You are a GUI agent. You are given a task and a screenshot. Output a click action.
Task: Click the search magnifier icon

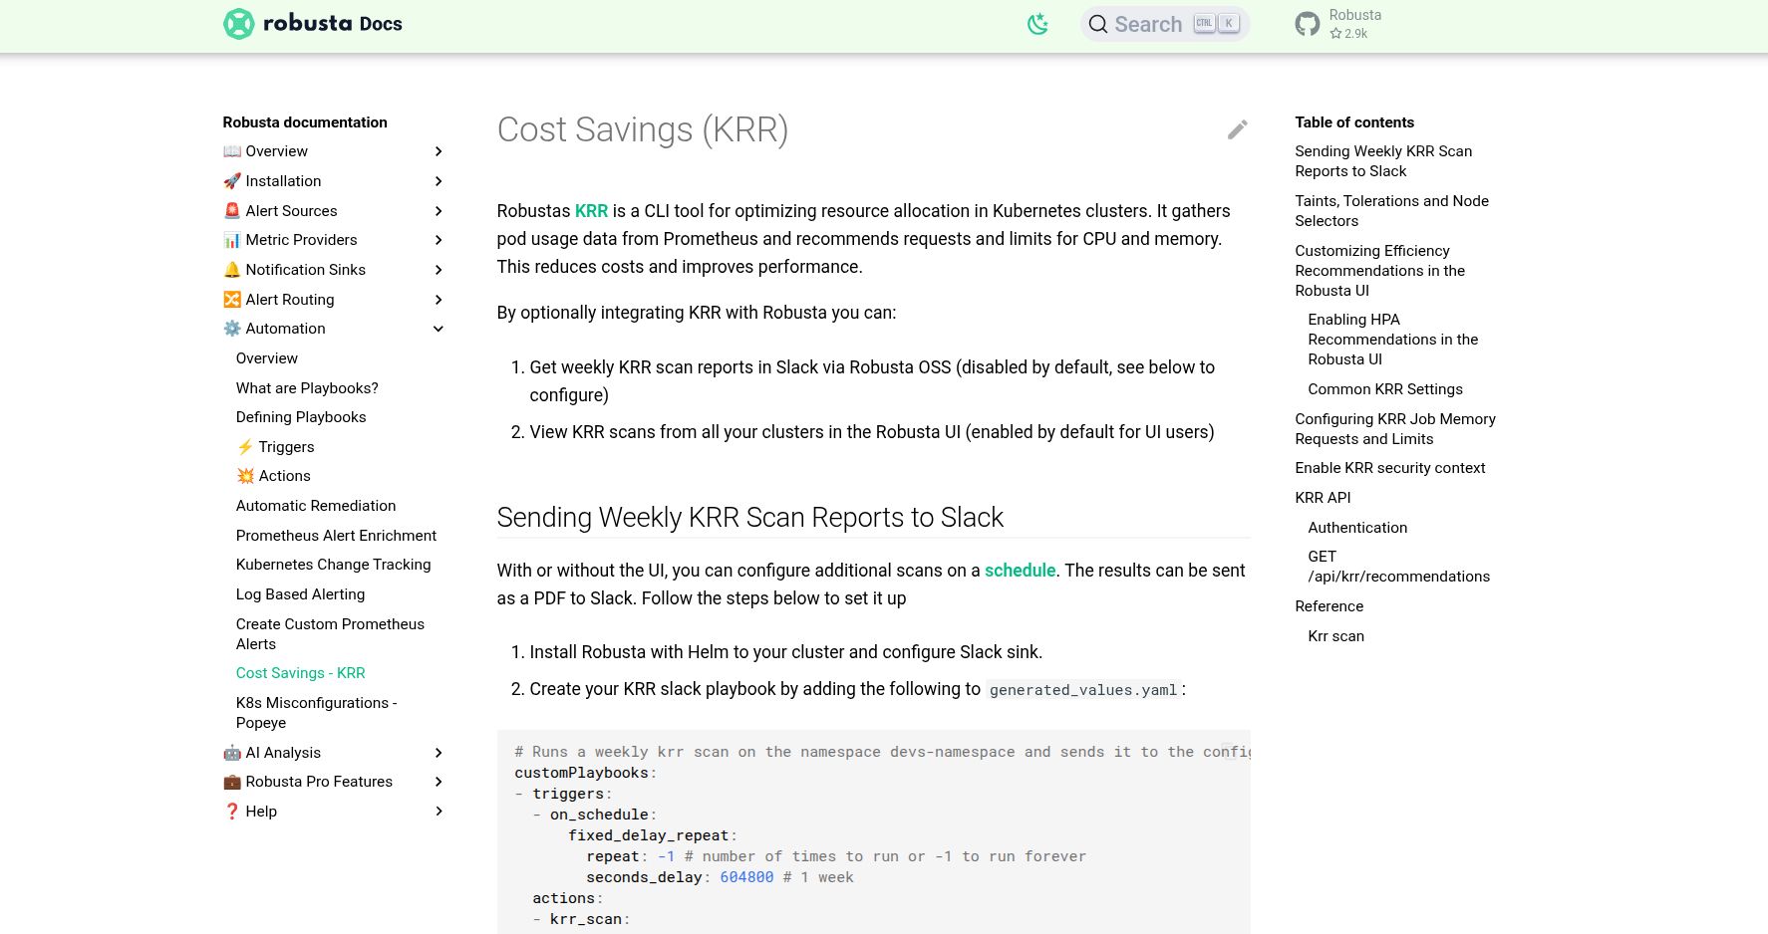pos(1097,24)
